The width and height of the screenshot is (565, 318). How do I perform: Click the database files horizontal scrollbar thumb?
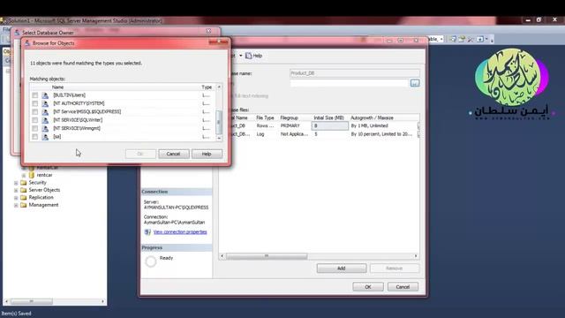tap(267, 256)
